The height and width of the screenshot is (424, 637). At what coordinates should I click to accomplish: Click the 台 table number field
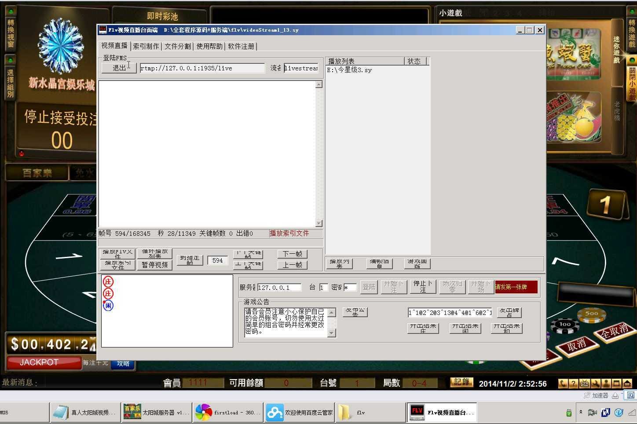click(324, 287)
